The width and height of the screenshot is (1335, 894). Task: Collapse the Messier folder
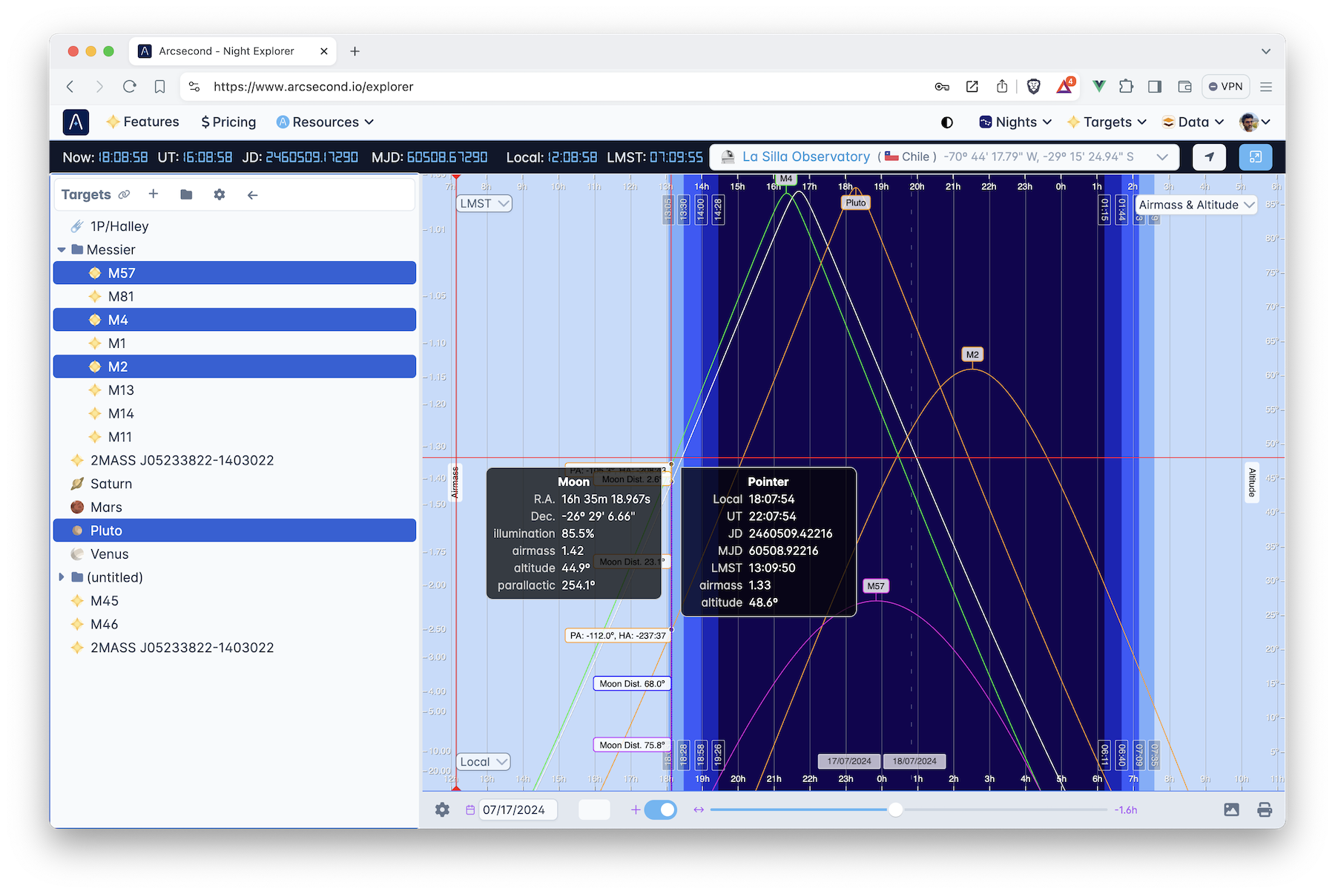[x=62, y=250]
